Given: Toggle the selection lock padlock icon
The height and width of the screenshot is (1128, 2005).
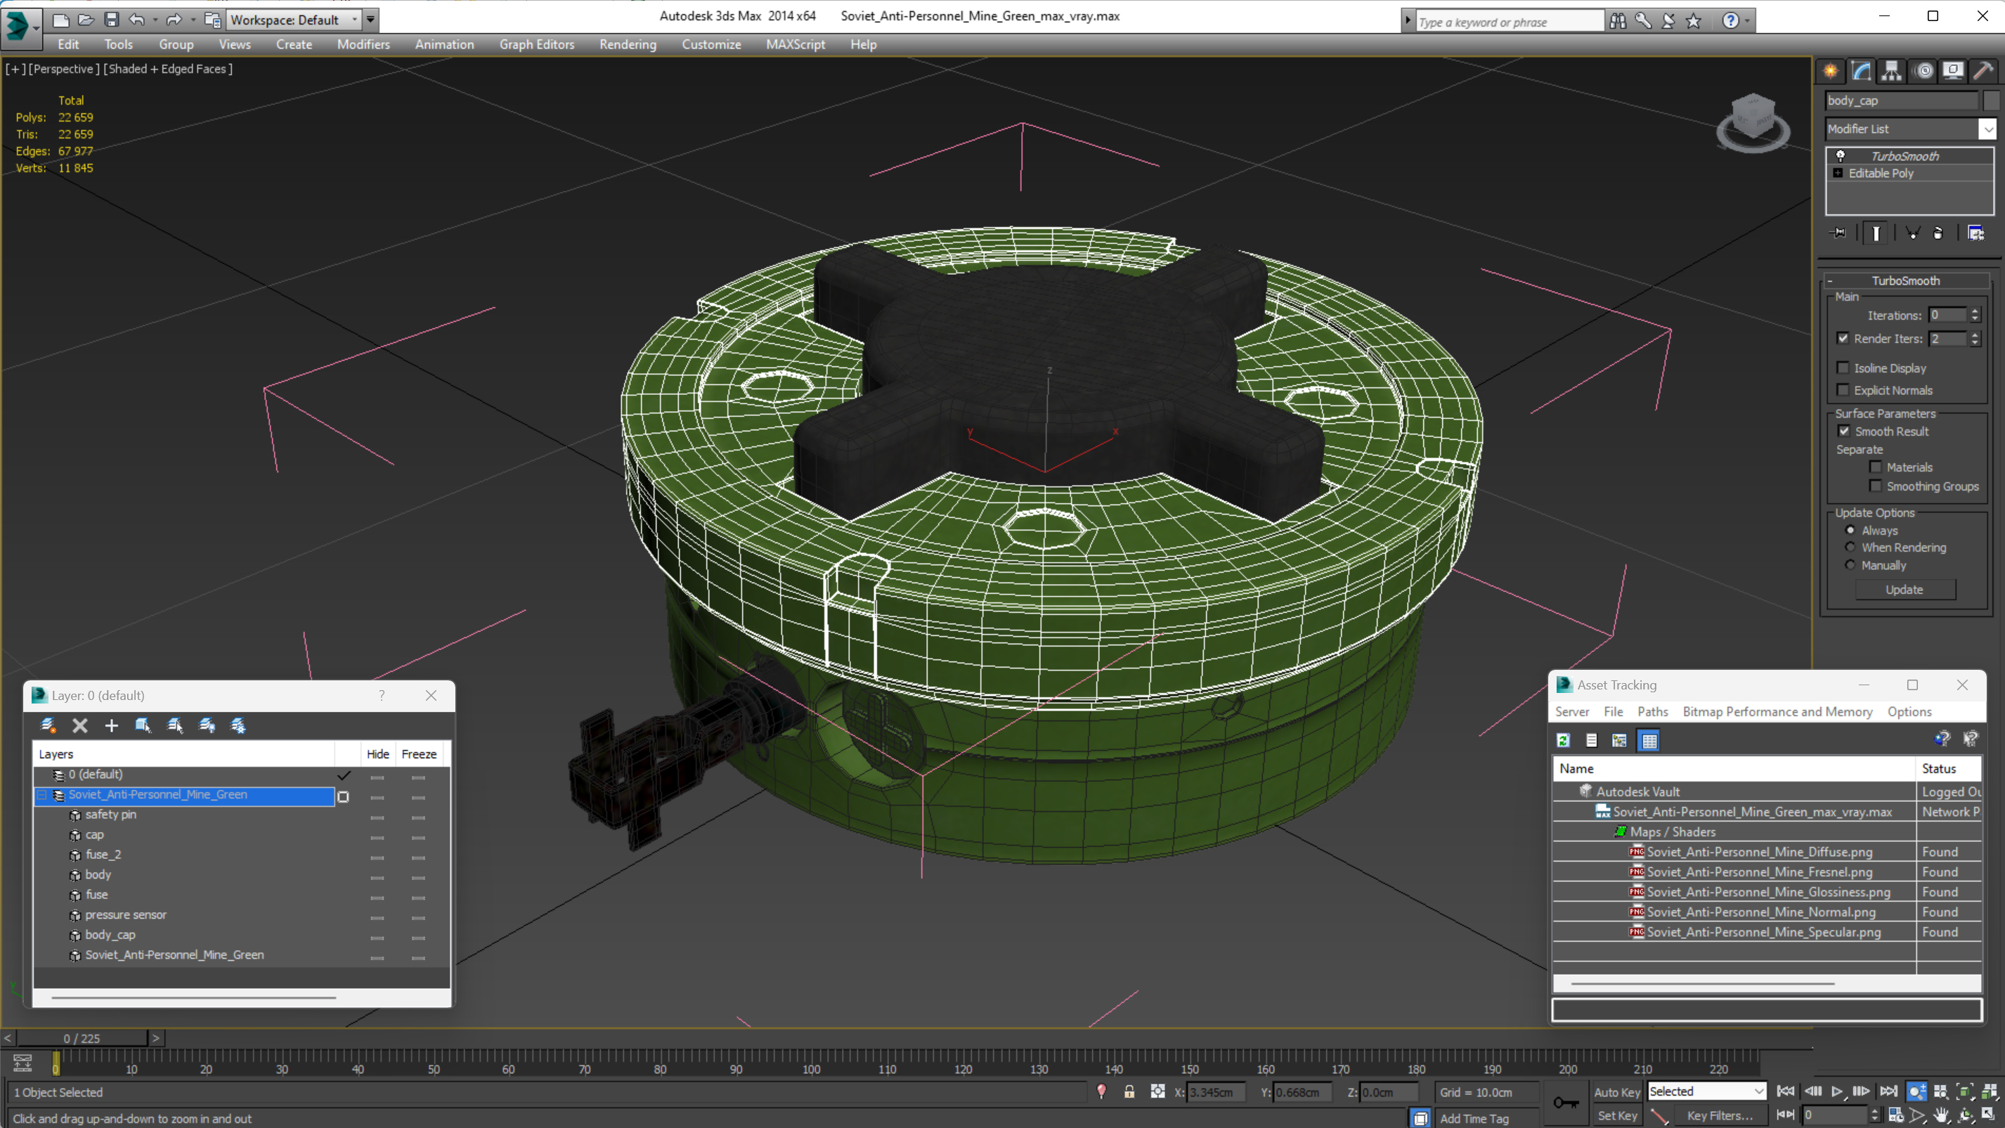Looking at the screenshot, I should [x=1129, y=1092].
